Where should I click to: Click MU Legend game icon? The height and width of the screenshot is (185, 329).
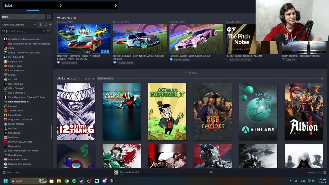6,133
